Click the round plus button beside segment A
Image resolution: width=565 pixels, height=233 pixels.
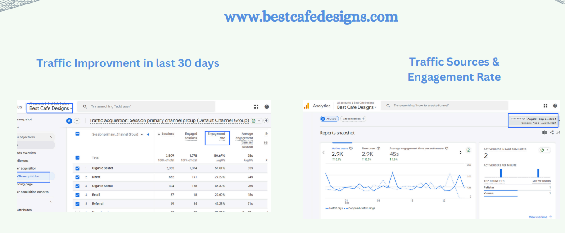tap(77, 121)
